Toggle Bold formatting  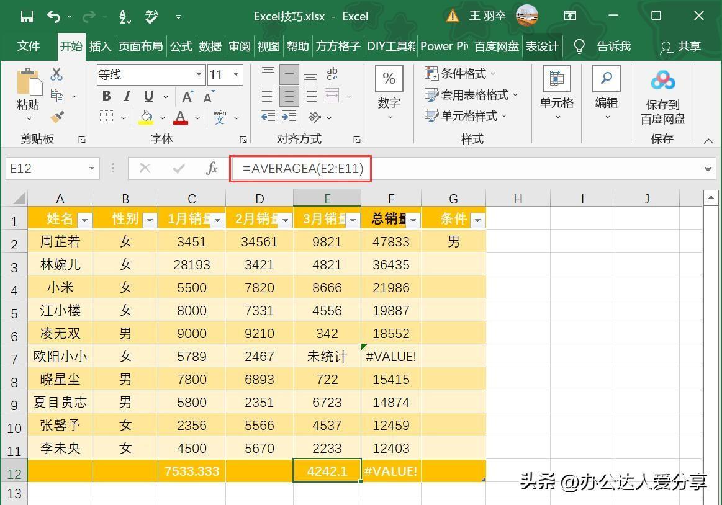point(107,96)
